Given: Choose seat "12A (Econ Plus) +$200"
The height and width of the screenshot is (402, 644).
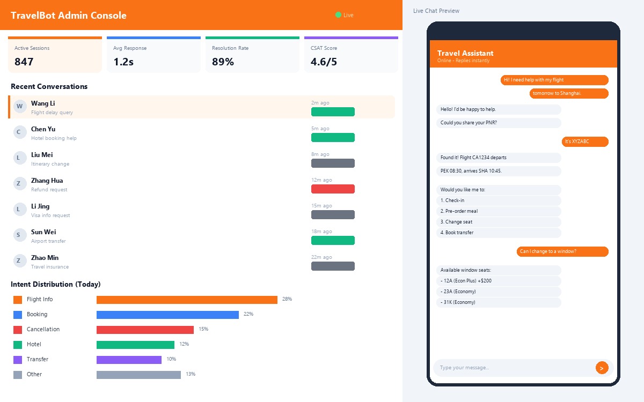Looking at the screenshot, I should click(x=499, y=280).
